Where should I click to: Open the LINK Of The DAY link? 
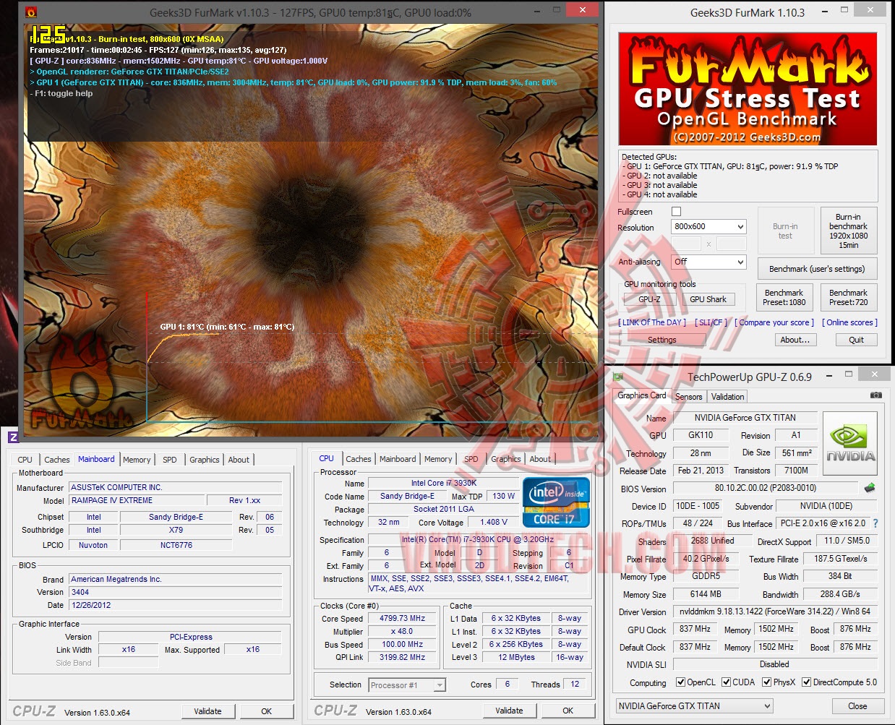[652, 322]
